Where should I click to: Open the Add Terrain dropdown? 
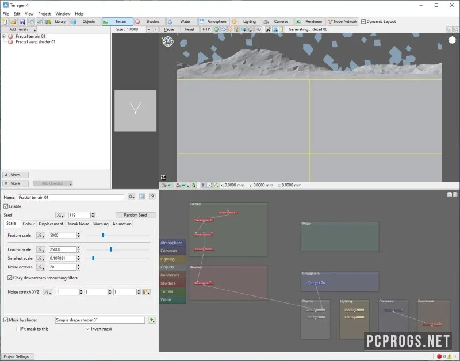[x=19, y=29]
